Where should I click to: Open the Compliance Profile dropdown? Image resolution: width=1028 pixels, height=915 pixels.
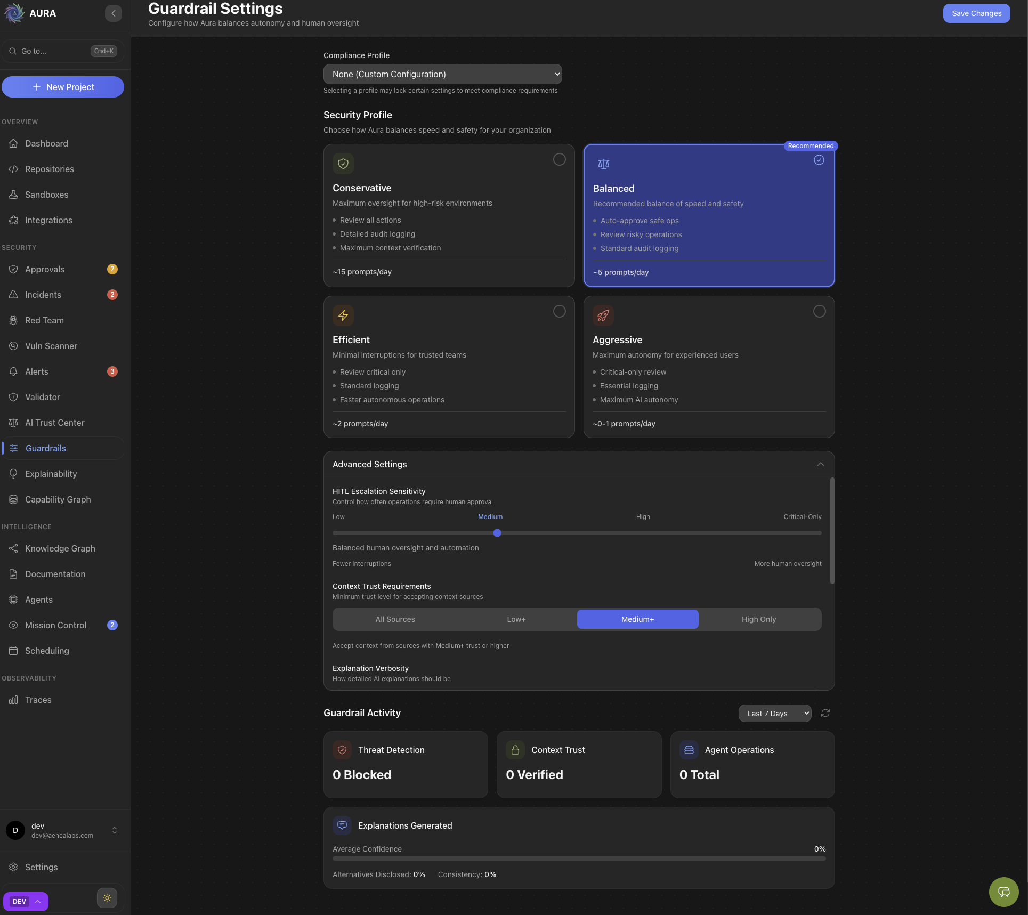pos(442,74)
